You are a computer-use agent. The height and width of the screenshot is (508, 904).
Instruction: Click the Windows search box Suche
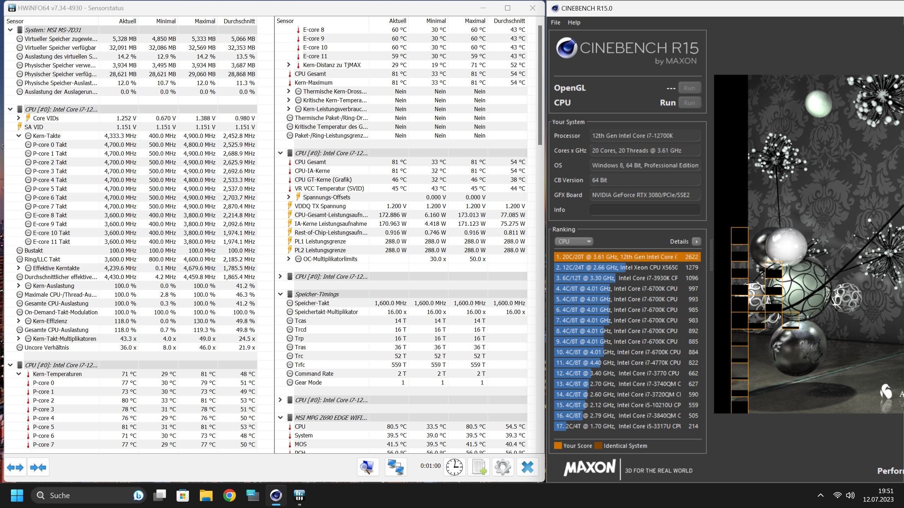pos(89,495)
